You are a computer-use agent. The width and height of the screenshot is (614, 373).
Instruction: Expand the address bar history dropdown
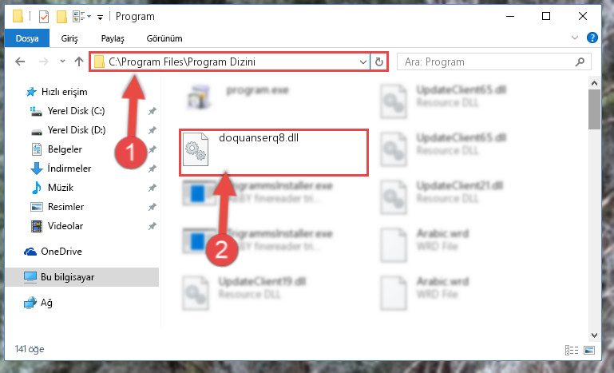point(363,62)
